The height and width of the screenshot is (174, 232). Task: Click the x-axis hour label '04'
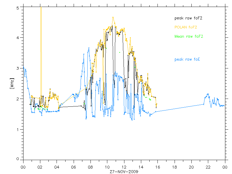57,167
